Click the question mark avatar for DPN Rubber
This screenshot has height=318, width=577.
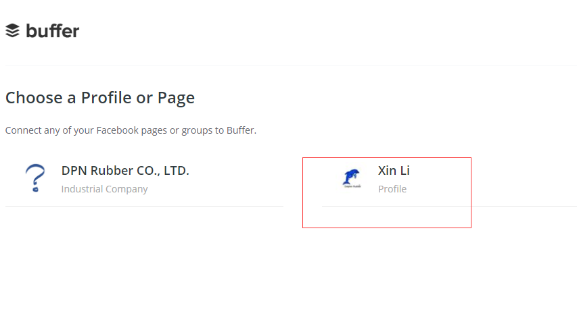coord(34,179)
